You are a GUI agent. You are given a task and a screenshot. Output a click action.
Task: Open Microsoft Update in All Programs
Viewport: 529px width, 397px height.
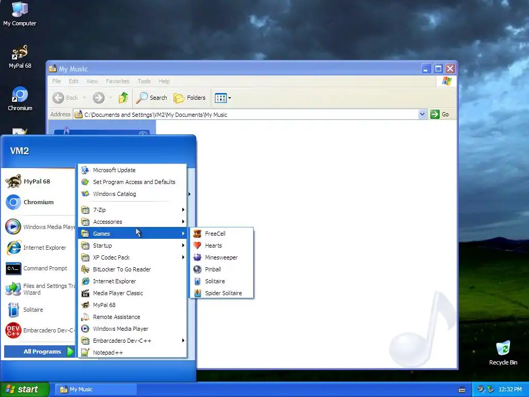(132, 170)
